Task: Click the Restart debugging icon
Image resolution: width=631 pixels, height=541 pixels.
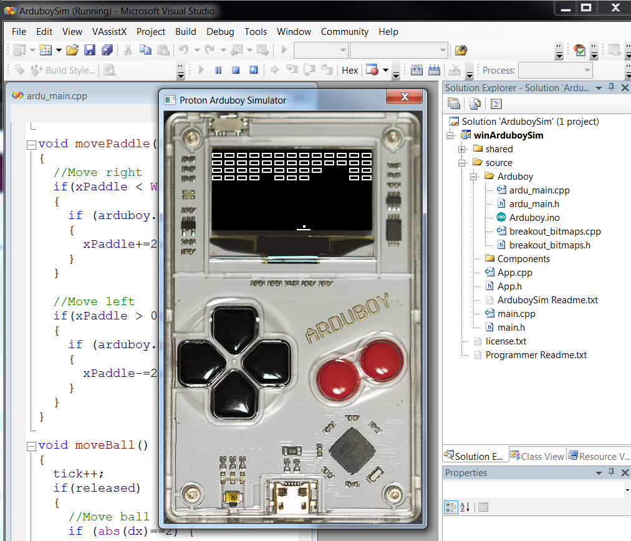Action: [253, 70]
